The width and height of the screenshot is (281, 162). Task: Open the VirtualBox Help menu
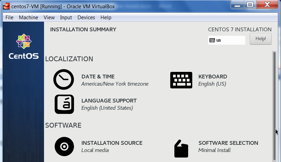[x=106, y=18]
